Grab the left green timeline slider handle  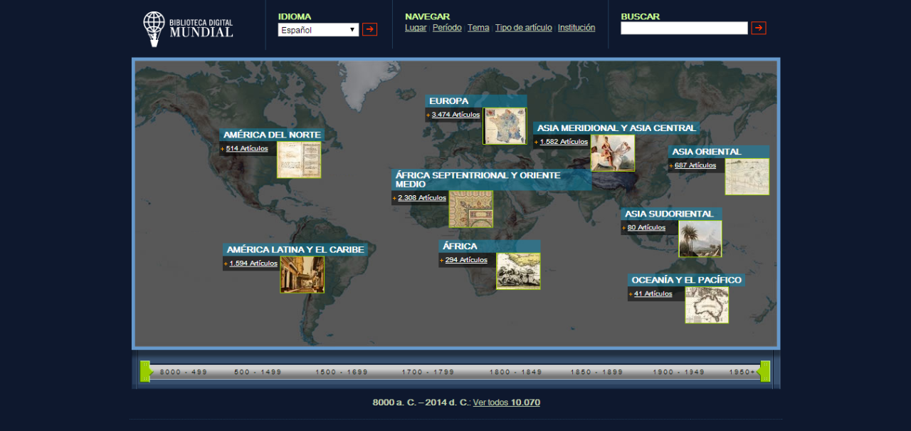(x=145, y=371)
